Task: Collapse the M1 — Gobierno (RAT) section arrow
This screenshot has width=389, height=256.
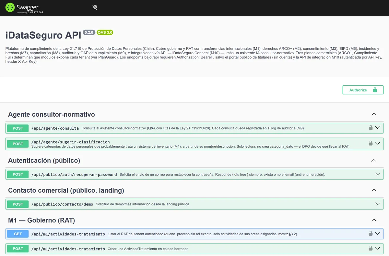Action: (374, 220)
